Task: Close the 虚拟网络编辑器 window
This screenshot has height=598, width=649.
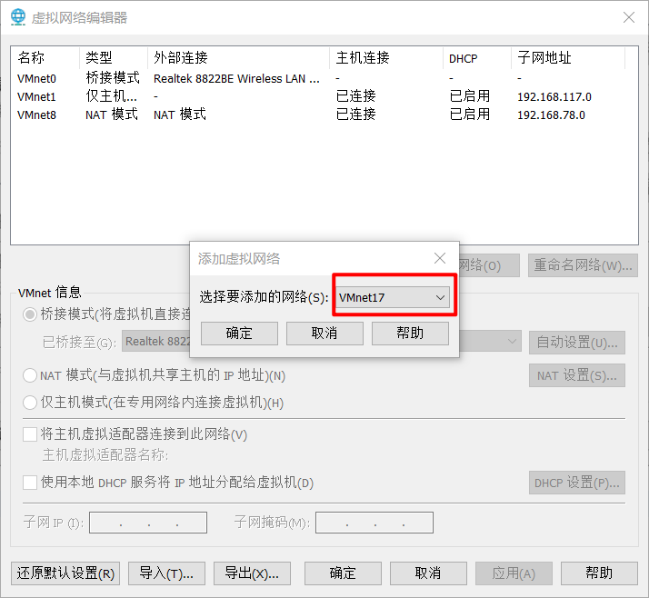Action: (628, 17)
